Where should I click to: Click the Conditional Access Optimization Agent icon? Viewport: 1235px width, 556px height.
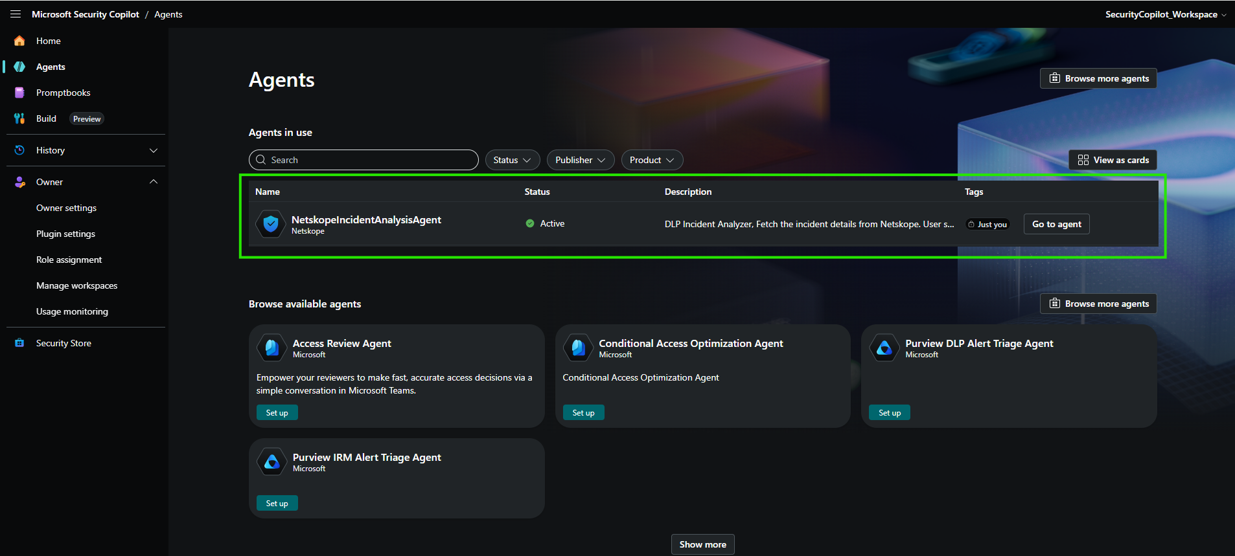coord(578,348)
